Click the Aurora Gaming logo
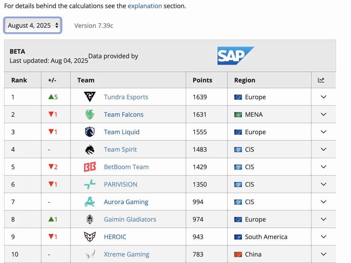Viewport: 351px width, 263px height. [90, 202]
